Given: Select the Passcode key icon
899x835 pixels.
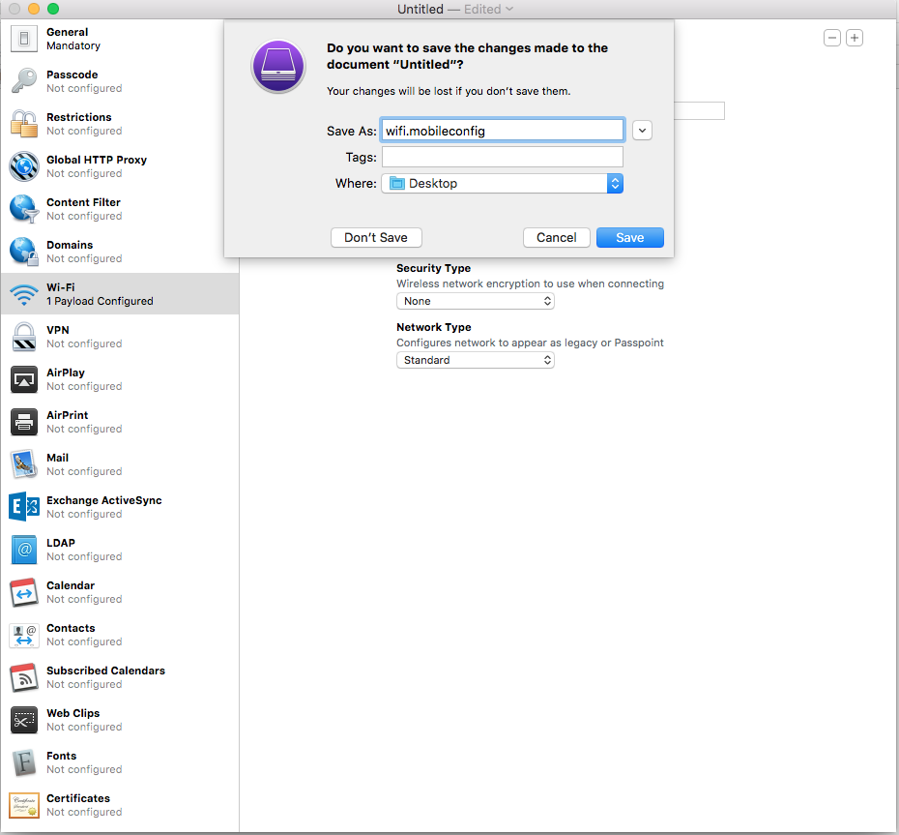Looking at the screenshot, I should (x=24, y=81).
